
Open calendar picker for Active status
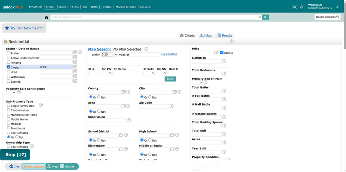[x=75, y=52]
